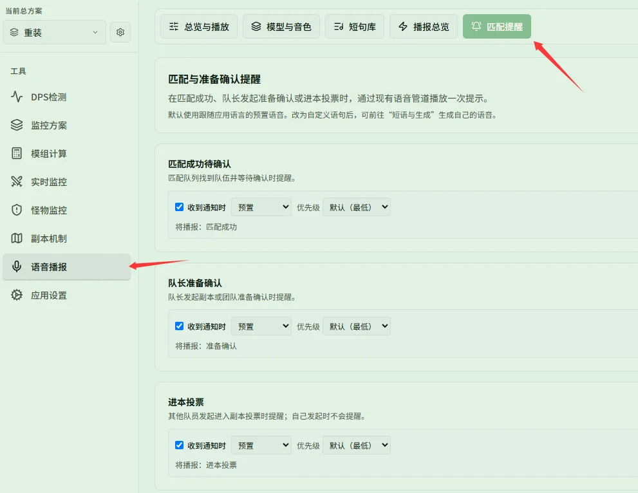Click the layers icon on 模型与音色 tab
638x493 pixels.
pyautogui.click(x=256, y=26)
